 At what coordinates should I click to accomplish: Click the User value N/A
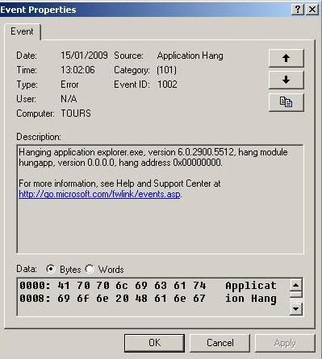point(69,99)
